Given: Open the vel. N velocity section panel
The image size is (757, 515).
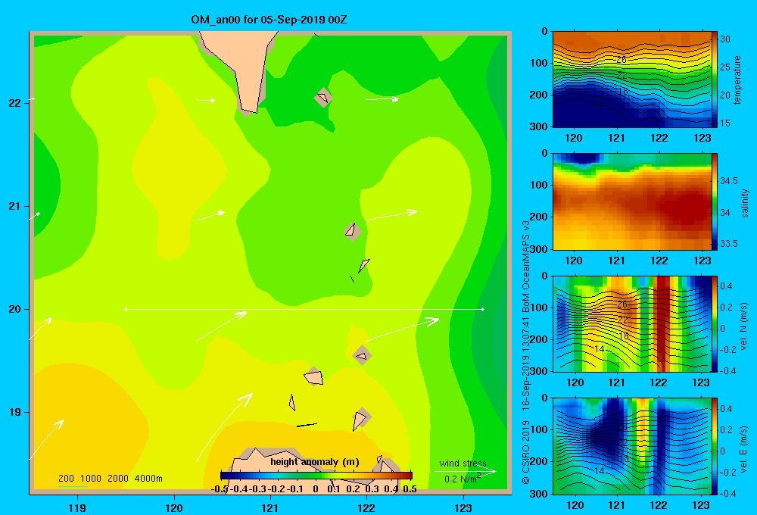Looking at the screenshot, I should [x=632, y=323].
